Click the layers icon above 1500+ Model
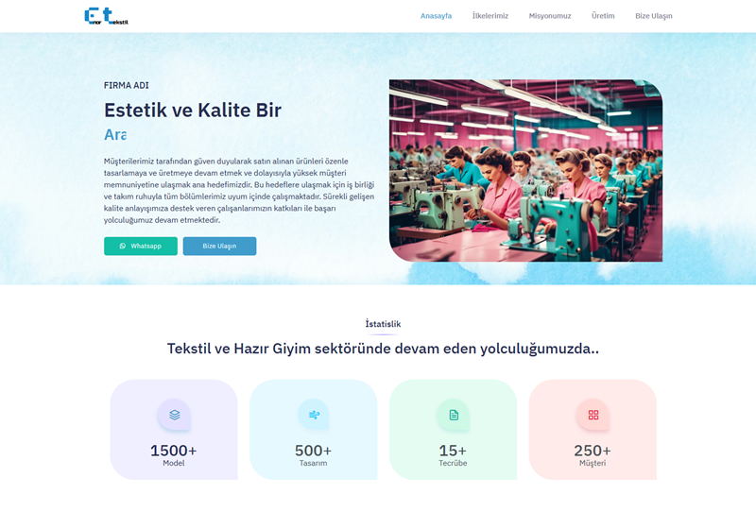 pyautogui.click(x=175, y=415)
